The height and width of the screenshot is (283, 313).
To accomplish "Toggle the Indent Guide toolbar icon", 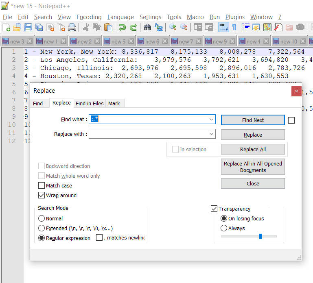I will tap(245, 27).
